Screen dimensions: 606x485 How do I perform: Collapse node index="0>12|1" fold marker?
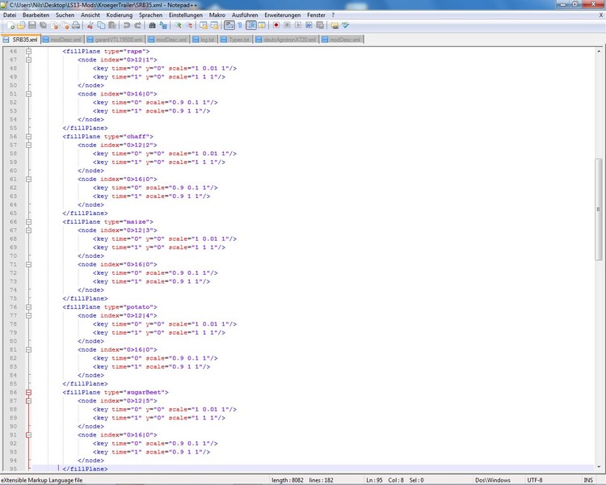tap(28, 60)
